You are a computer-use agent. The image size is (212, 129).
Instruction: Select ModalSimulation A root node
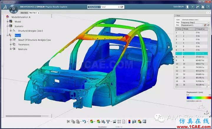tap(21, 17)
